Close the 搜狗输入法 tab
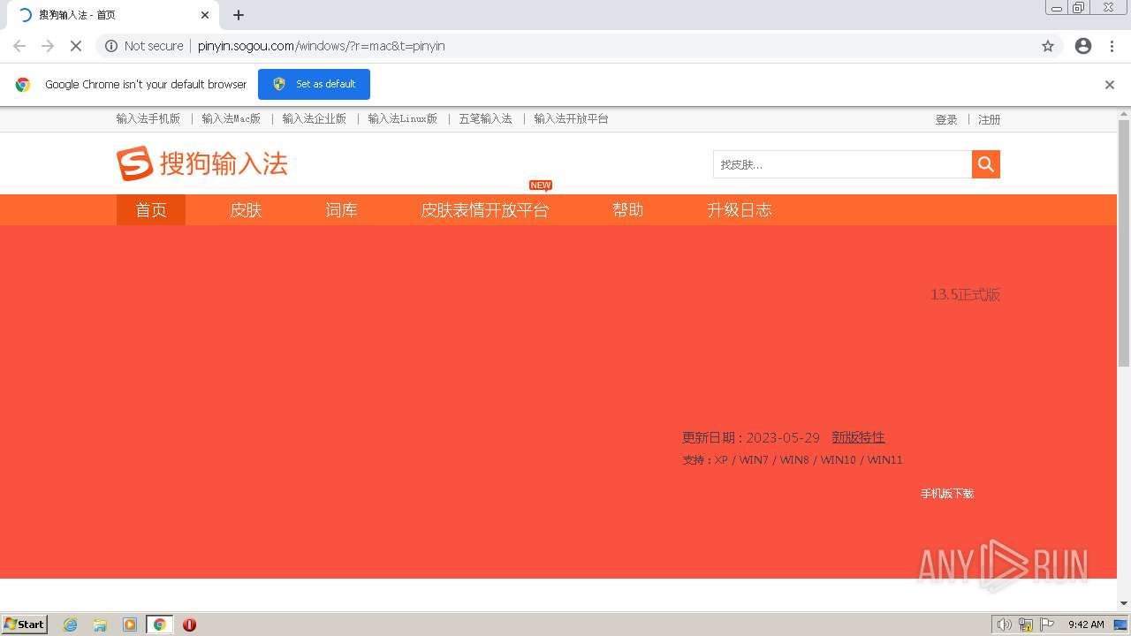The height and width of the screenshot is (636, 1131). point(205,15)
